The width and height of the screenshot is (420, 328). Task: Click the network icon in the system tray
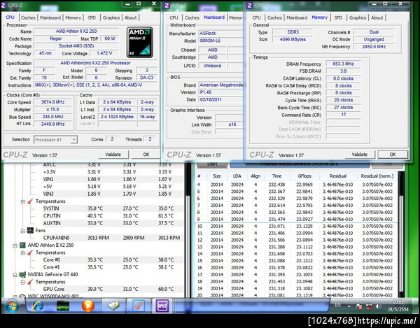(369, 306)
